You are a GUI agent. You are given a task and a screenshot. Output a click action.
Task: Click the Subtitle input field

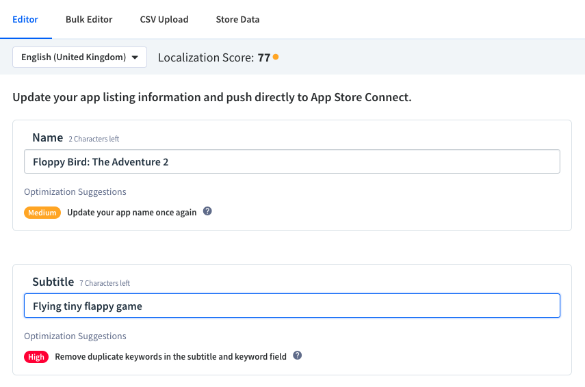(292, 306)
